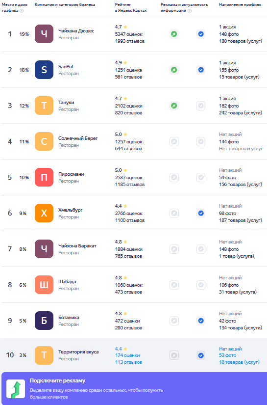Open the «174 оценки» link of Территория вкуса
The height and width of the screenshot is (405, 267).
coord(127,355)
